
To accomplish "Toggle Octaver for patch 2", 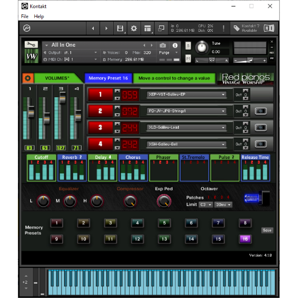I will click(x=215, y=197).
